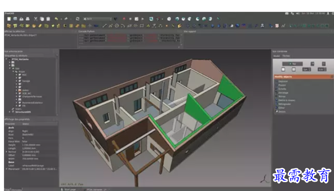Viewport: 334px width, 191px height.
Task: Toggle the first square button in task panel
Action: click(x=283, y=69)
